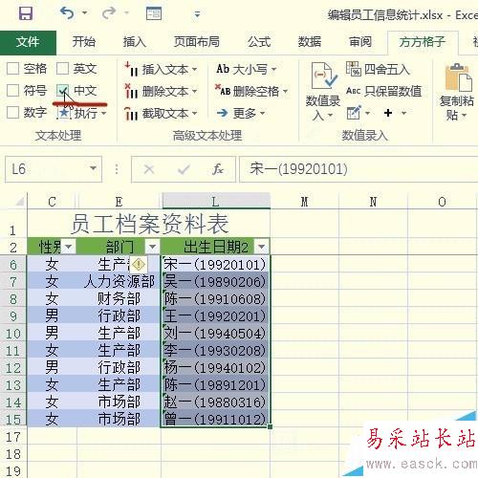
Task: Open the dropdown arrow beside the plus icon
Action: 403,113
